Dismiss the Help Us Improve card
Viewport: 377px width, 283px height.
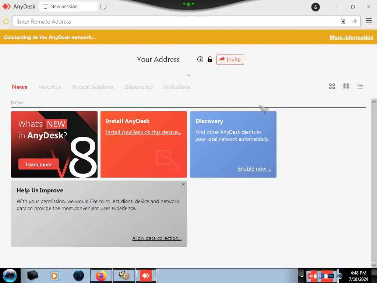point(183,184)
